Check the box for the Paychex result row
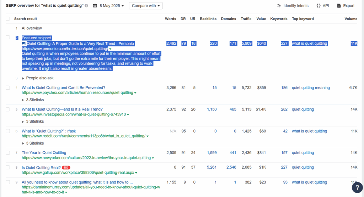This screenshot has width=364, height=197. point(8,88)
